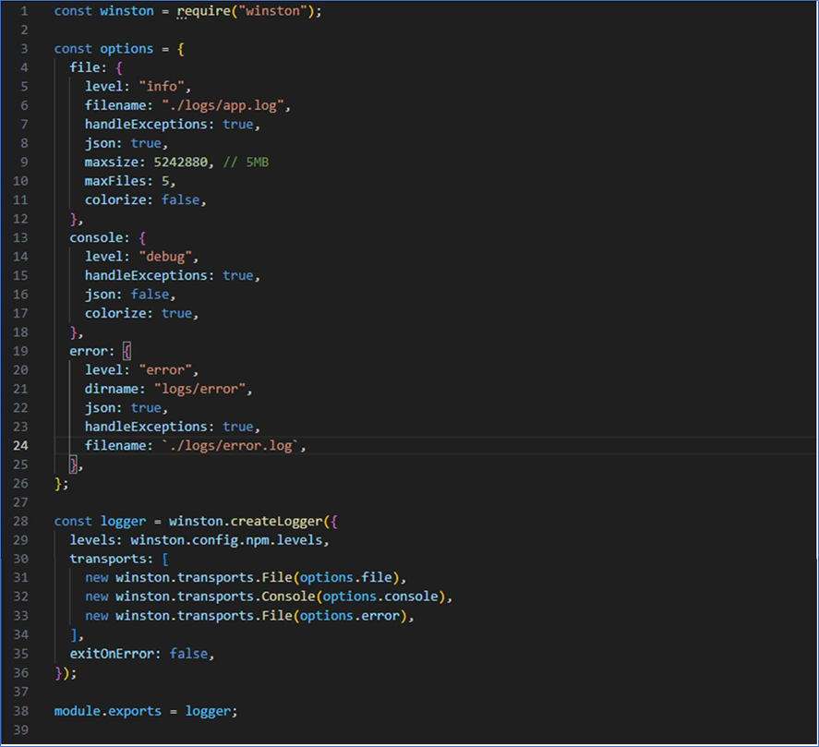Click 'options.error' argument on line 33
819x747 pixels.
349,616
